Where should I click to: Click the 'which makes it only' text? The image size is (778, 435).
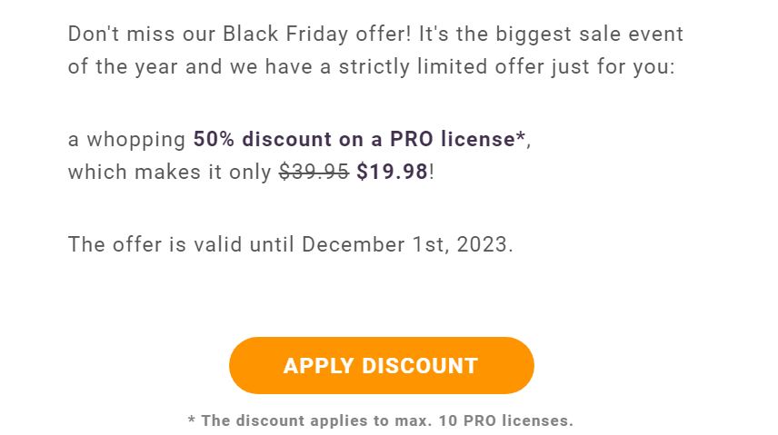(170, 173)
